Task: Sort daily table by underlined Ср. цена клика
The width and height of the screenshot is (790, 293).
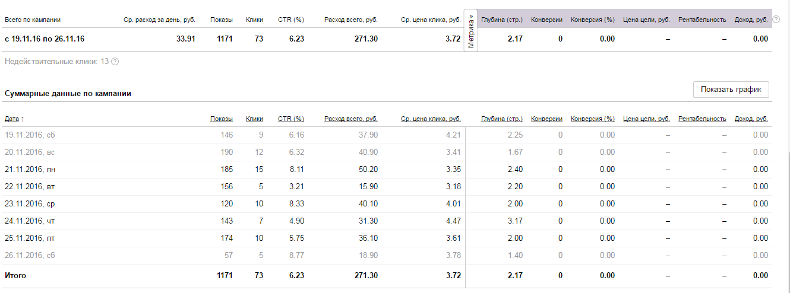Action: [431, 119]
